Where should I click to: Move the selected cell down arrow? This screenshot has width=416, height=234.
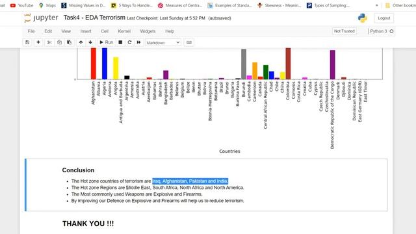[x=90, y=42]
